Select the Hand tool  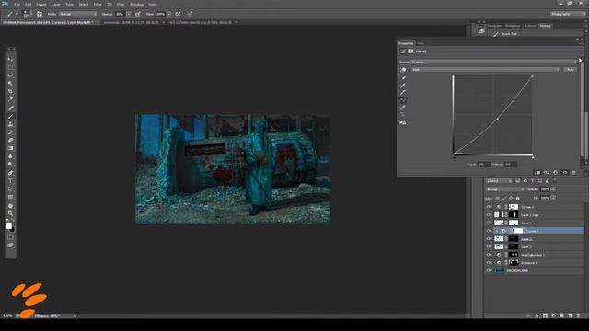tap(10, 206)
